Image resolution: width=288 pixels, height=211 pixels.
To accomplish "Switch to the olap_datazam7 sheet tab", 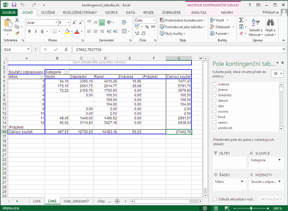I will pyautogui.click(x=76, y=201).
